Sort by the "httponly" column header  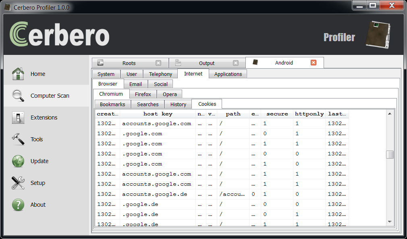click(309, 114)
